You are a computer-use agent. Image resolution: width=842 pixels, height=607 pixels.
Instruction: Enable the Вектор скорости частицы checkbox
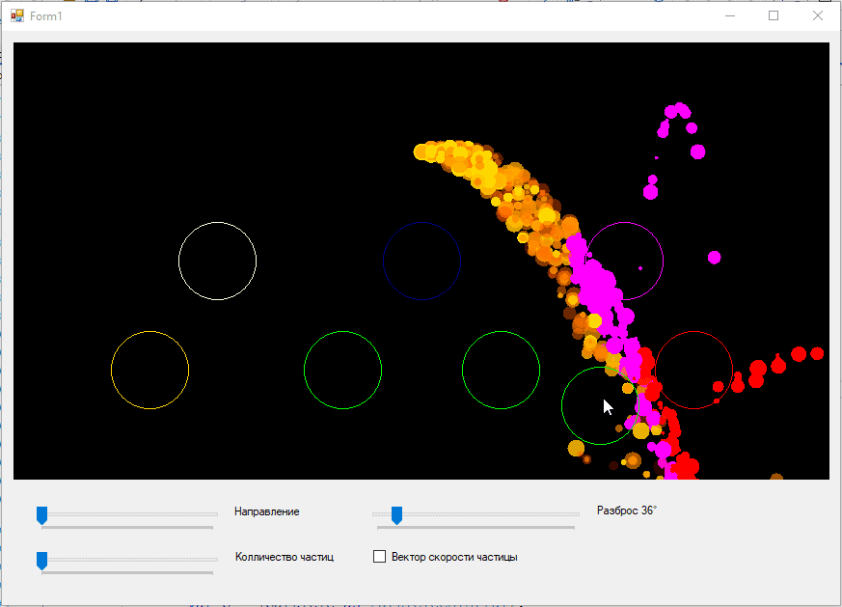coord(379,557)
